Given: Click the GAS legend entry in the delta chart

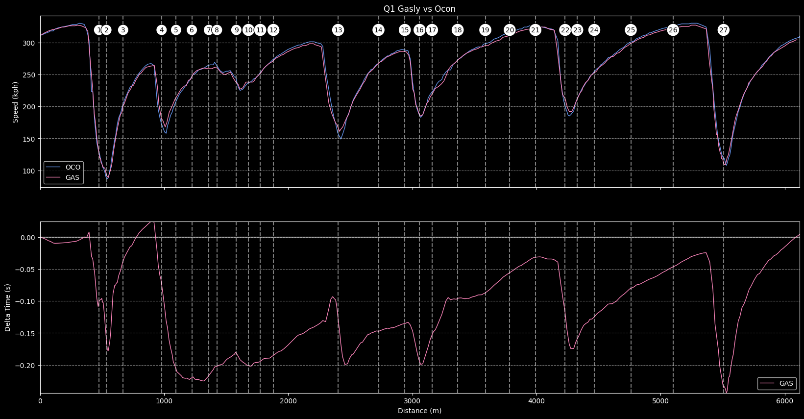Looking at the screenshot, I should click(786, 384).
